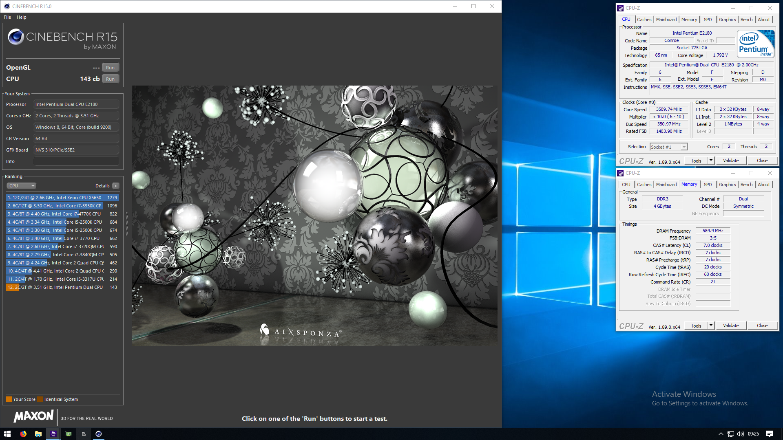Open the CPU ranking type dropdown

[x=22, y=186]
